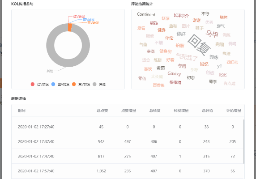This screenshot has height=179, width=256.
Task: Toggle the 黄V转发 legend entry
Action: pyautogui.click(x=81, y=85)
